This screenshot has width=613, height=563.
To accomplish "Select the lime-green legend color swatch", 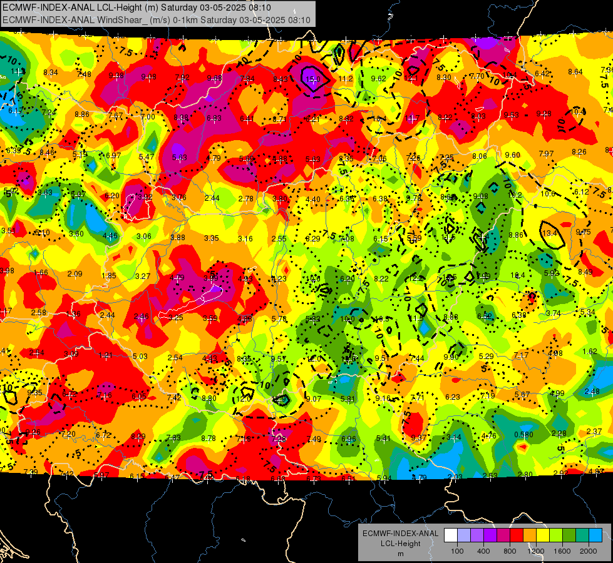I will (556, 535).
